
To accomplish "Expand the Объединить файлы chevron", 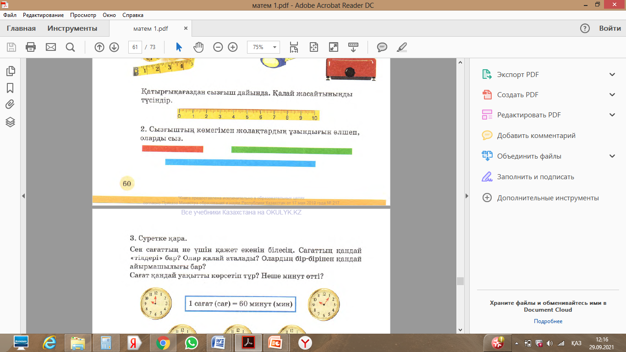I will coord(612,156).
